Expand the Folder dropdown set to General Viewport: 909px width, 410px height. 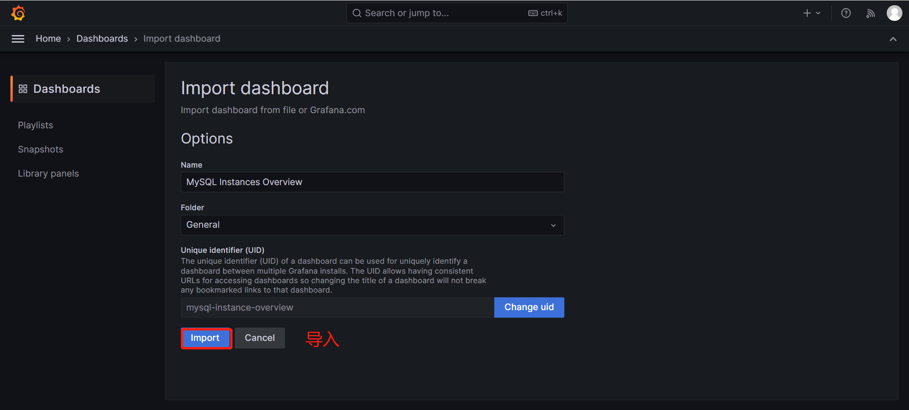[x=372, y=225]
